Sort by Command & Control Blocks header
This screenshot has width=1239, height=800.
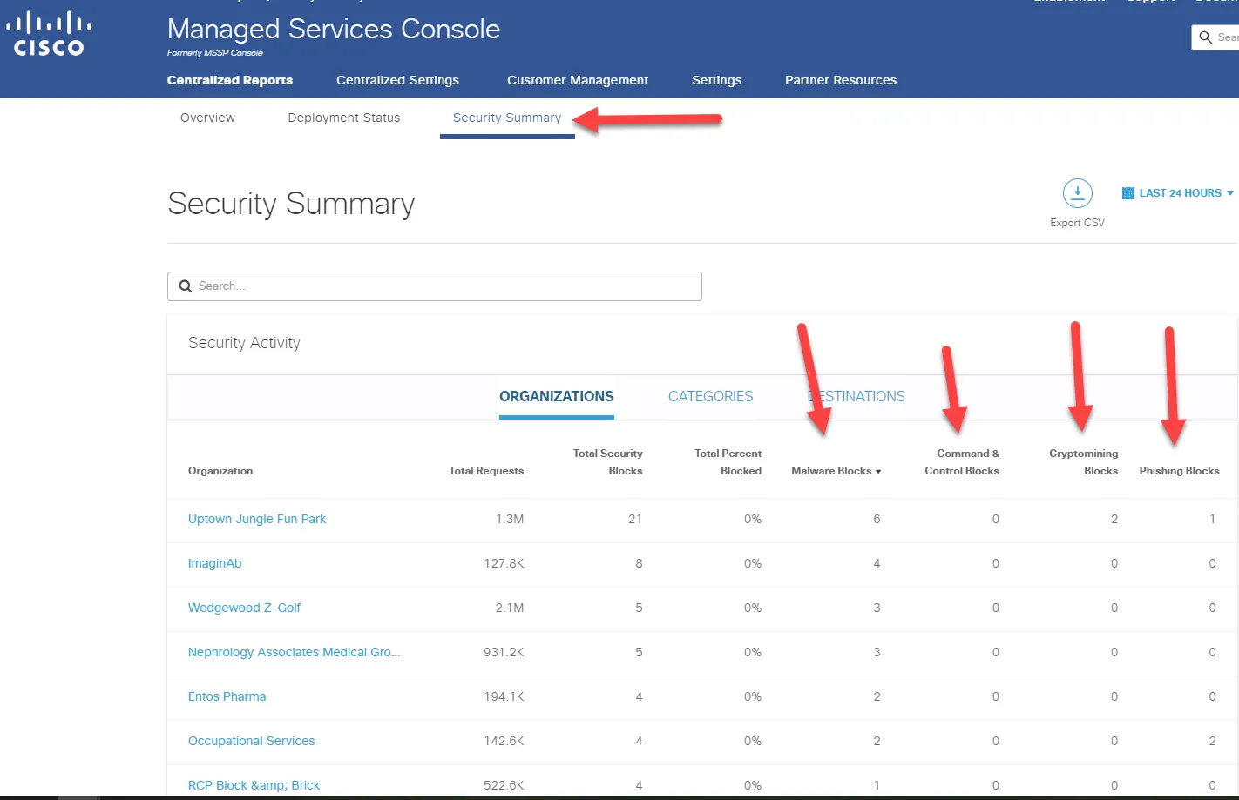click(962, 462)
